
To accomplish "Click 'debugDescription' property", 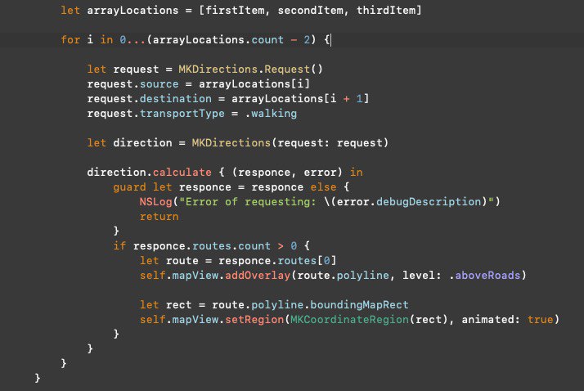I will (429, 202).
